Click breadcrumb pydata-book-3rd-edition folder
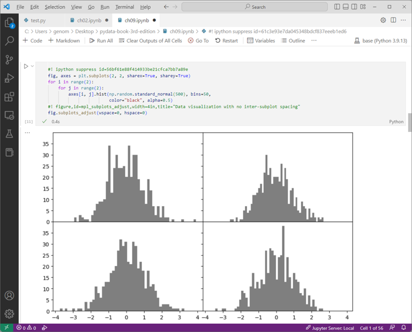Screen dimensions: 412x332 pyautogui.click(x=128, y=31)
